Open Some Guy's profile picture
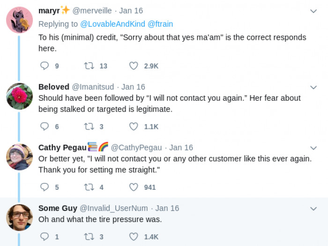 click(19, 217)
